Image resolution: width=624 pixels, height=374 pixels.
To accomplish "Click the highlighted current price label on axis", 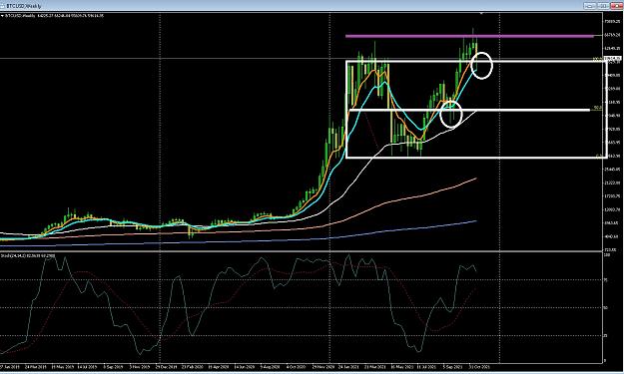I will click(x=612, y=59).
